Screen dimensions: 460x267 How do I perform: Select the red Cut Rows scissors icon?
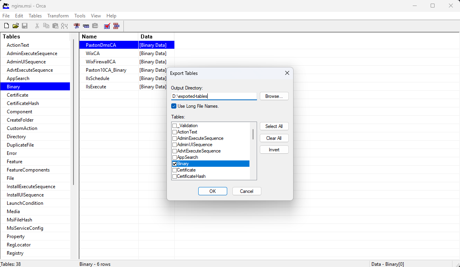coord(77,25)
